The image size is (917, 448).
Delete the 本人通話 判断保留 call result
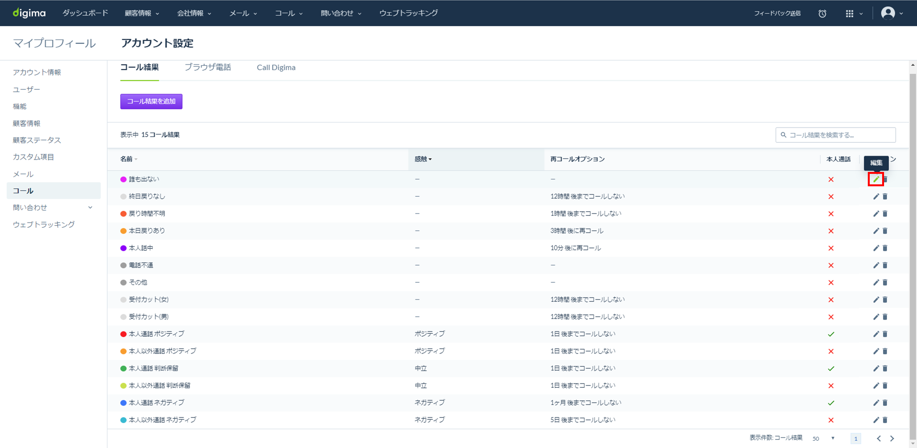[885, 368]
